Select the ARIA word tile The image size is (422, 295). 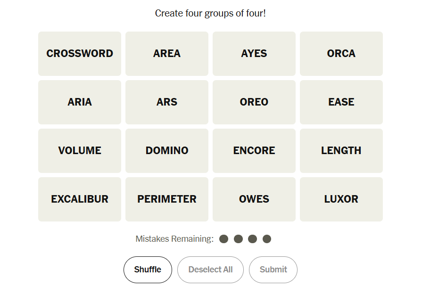(80, 102)
